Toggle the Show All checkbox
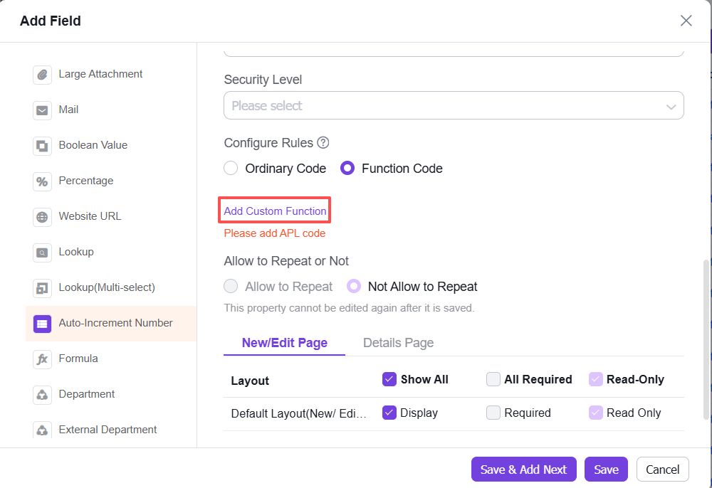712x488 pixels. tap(389, 379)
